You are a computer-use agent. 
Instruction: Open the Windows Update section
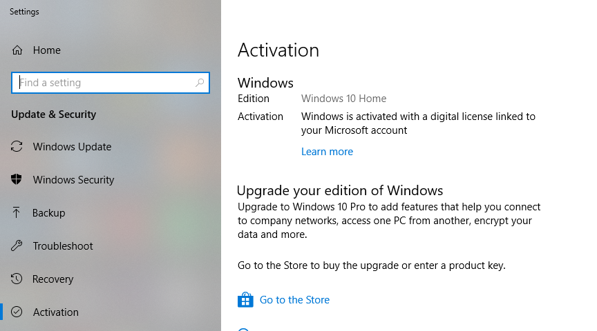tap(72, 147)
